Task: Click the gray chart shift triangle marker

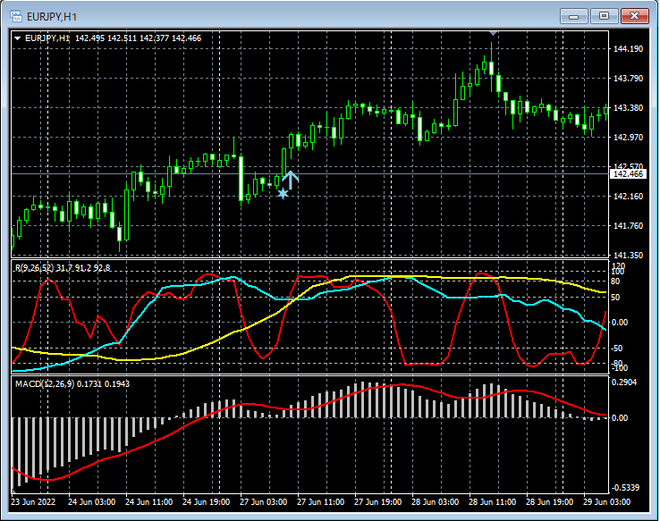Action: tap(491, 33)
